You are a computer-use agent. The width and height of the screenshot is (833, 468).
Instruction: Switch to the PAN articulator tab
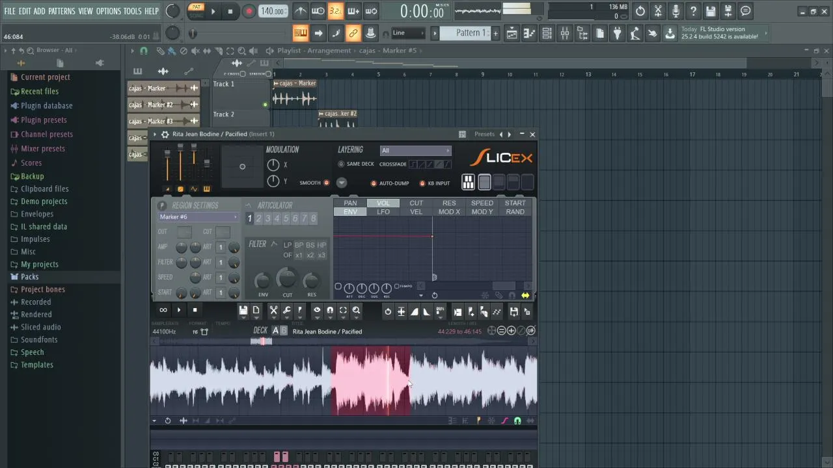click(350, 203)
